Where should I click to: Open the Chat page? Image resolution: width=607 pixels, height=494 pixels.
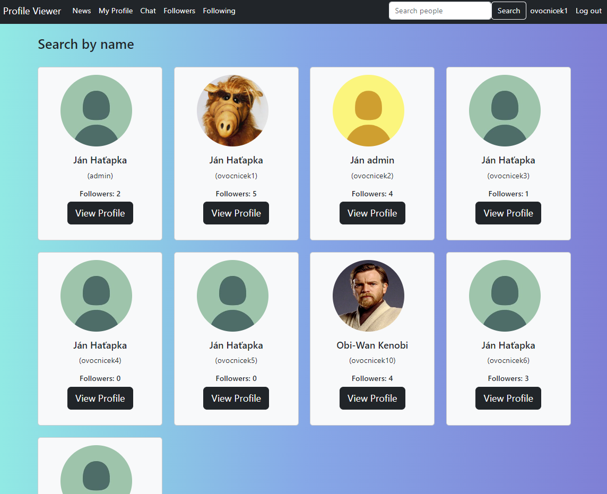[x=148, y=11]
